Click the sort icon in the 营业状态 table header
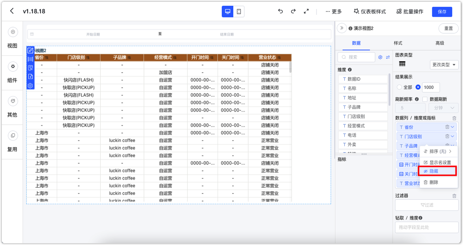 279,58
